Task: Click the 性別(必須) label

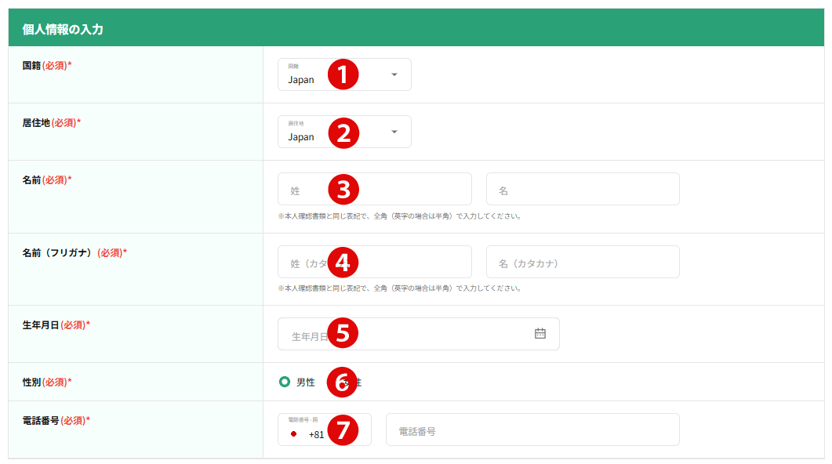Action: (x=47, y=382)
